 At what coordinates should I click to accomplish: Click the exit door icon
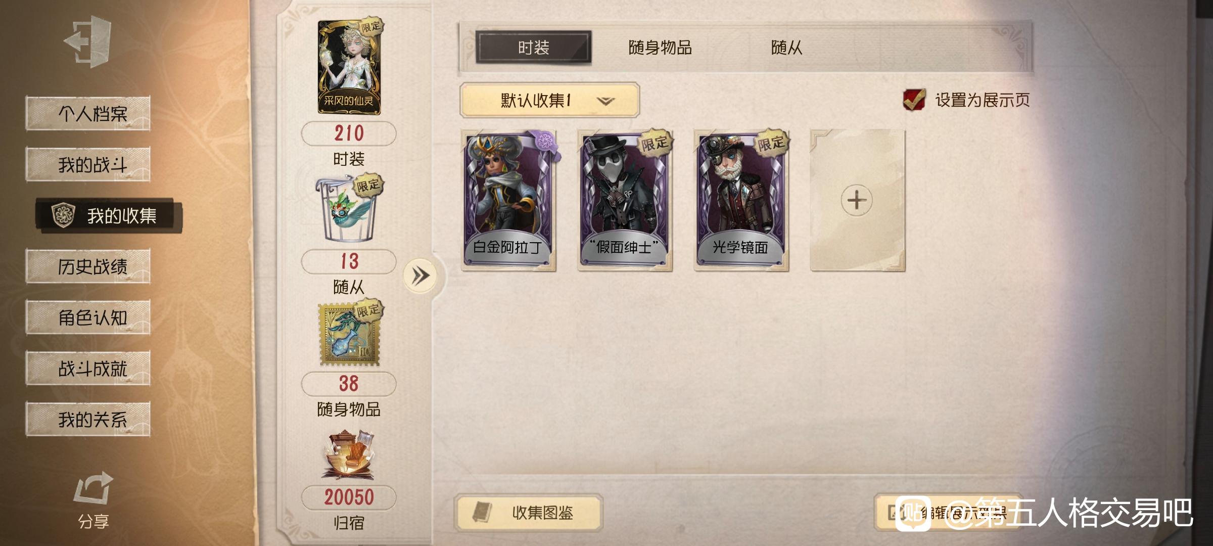87,42
